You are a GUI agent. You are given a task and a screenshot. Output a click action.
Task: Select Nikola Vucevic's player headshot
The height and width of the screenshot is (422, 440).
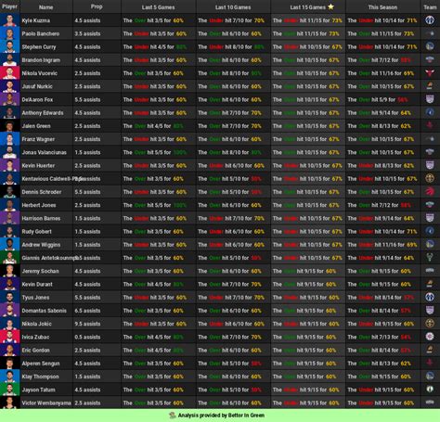coord(10,73)
